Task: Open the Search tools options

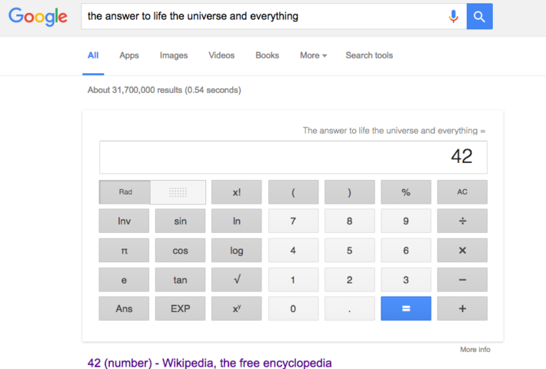Action: (369, 55)
